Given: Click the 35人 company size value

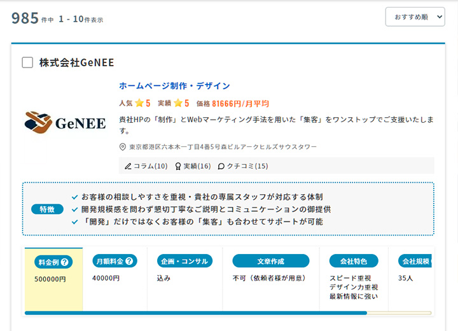Looking at the screenshot, I should pos(405,278).
